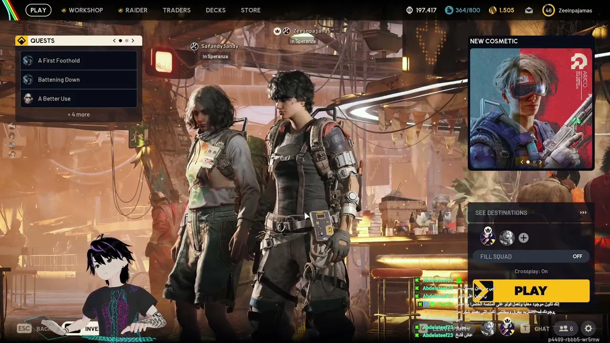Open the A First Foothold quest
610x343 pixels.
[x=79, y=61]
